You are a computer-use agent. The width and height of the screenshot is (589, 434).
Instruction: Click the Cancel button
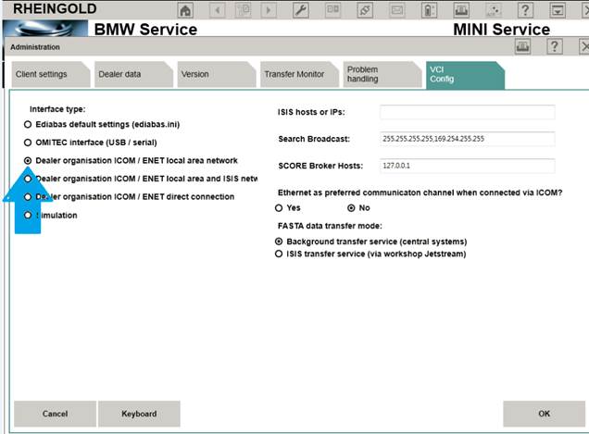click(x=55, y=414)
